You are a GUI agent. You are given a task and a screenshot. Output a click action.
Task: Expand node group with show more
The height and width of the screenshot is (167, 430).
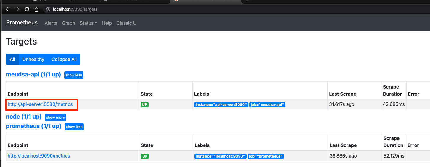pyautogui.click(x=55, y=117)
